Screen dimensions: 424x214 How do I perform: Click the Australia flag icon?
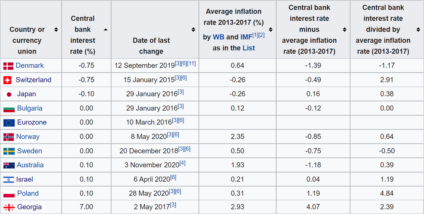pos(9,165)
